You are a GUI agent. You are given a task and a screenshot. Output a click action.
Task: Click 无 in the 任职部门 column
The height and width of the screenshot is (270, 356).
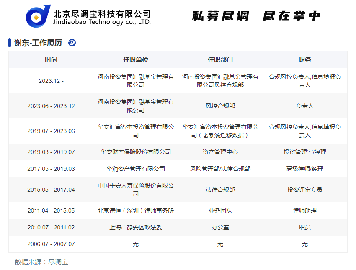click(x=220, y=244)
